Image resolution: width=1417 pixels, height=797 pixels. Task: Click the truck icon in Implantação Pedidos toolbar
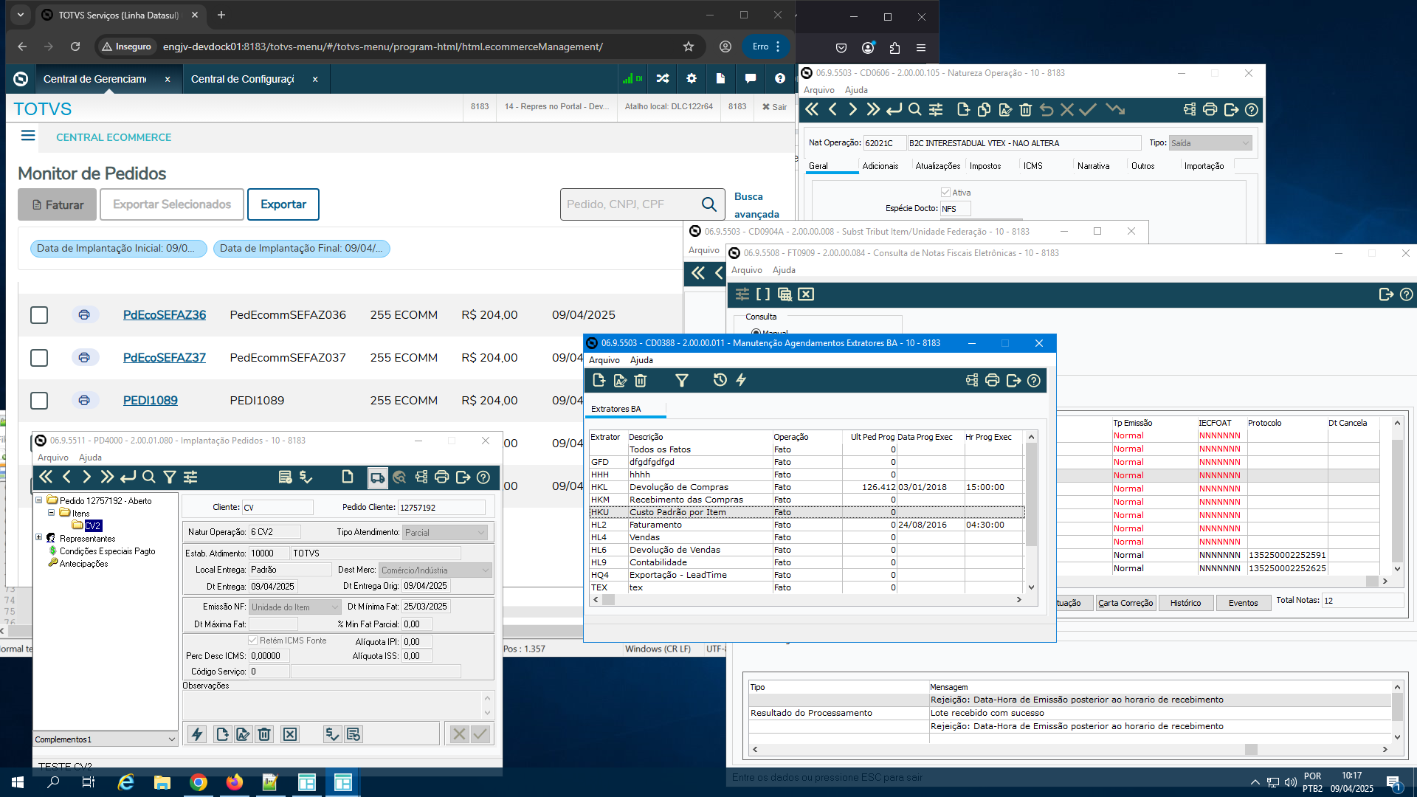[377, 477]
